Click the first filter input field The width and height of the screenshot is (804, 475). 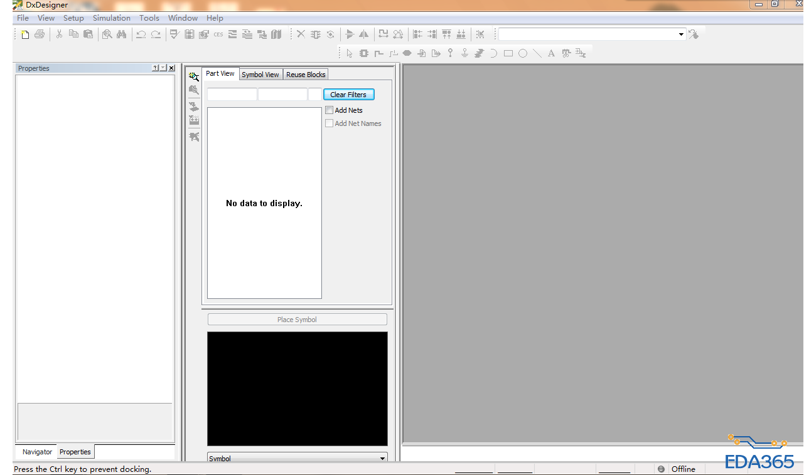point(232,95)
